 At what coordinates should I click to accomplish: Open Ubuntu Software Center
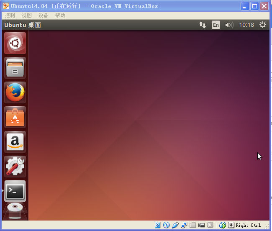point(15,117)
